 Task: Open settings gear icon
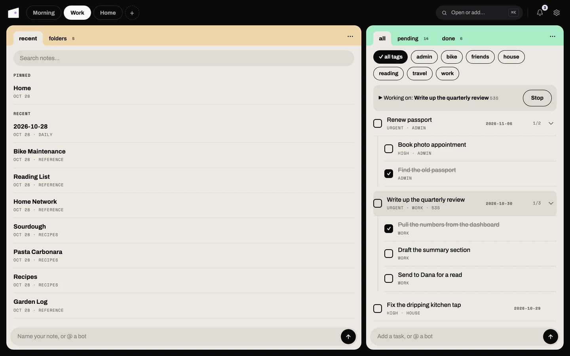[x=557, y=13]
